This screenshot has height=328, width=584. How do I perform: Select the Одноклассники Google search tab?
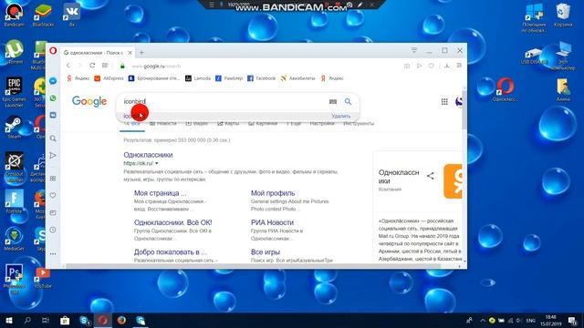(97, 53)
